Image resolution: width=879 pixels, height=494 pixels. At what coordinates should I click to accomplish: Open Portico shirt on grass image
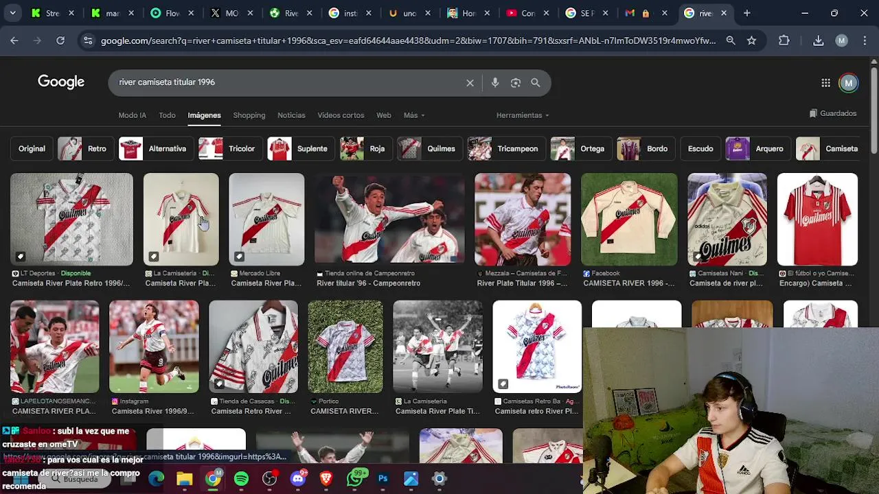pyautogui.click(x=345, y=346)
